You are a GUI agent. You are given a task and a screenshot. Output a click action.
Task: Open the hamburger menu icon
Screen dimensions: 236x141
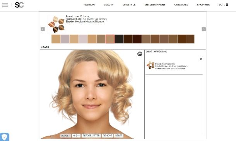click(x=5, y=5)
